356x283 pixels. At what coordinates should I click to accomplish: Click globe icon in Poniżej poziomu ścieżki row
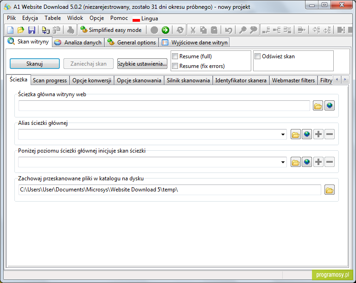pyautogui.click(x=307, y=162)
